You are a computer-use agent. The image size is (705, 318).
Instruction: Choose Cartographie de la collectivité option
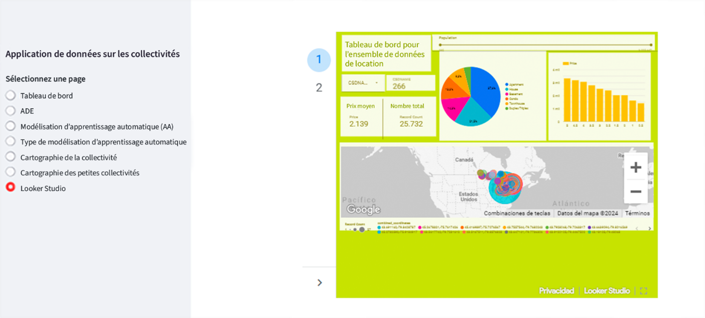(10, 157)
